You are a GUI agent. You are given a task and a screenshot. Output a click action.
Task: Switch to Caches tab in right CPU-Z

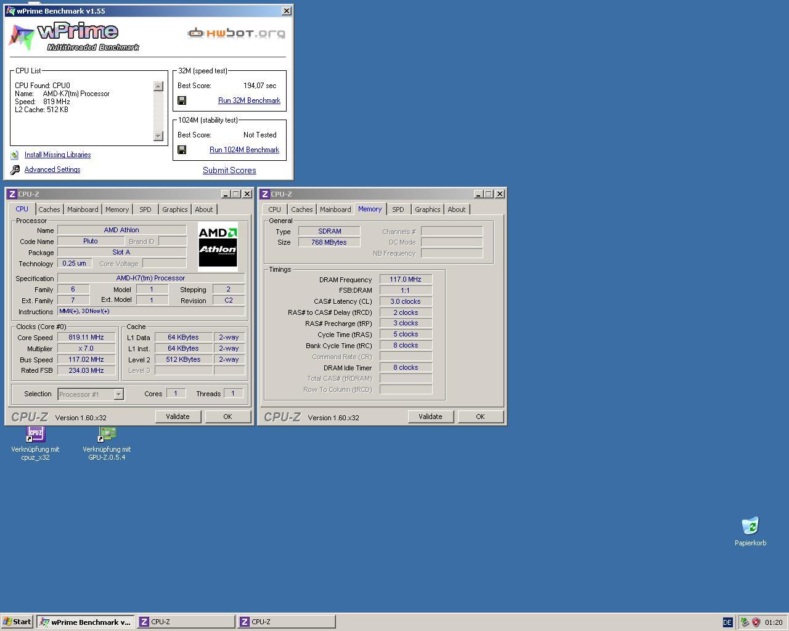pos(302,210)
